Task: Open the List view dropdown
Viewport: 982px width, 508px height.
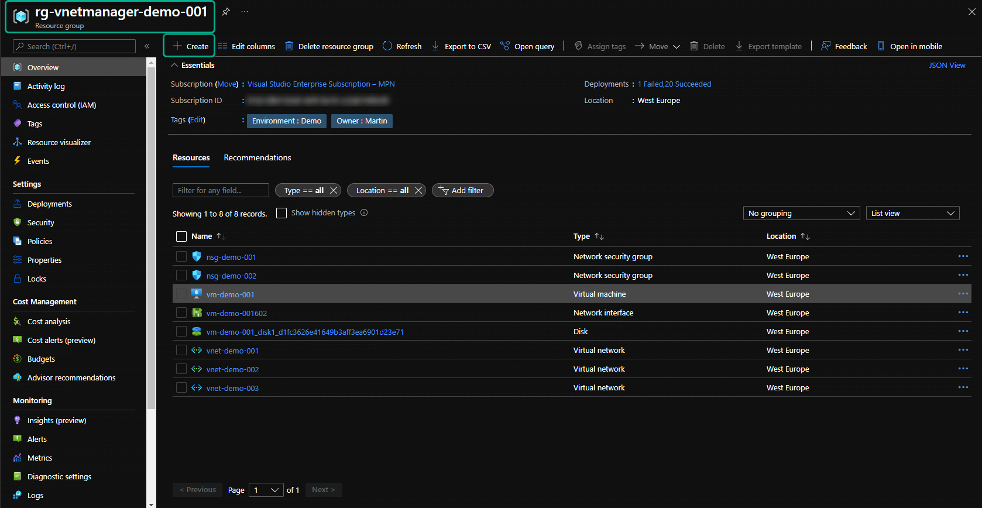Action: [x=912, y=213]
